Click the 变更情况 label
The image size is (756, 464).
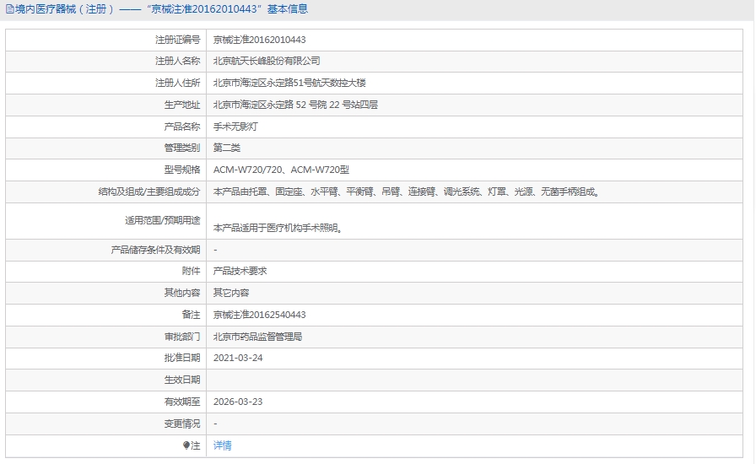[181, 424]
